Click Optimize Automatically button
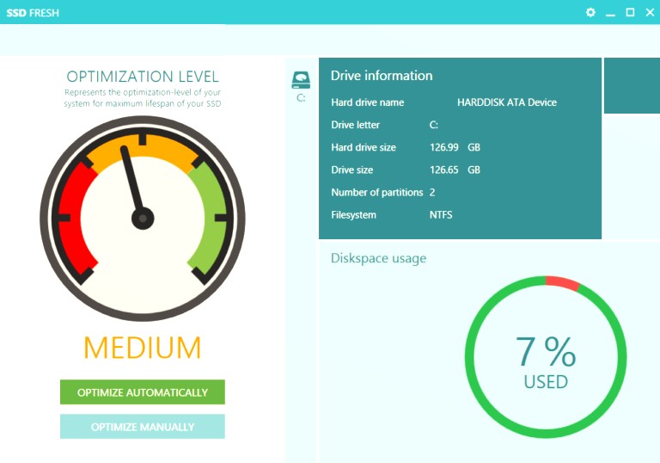The image size is (660, 463). (x=143, y=392)
